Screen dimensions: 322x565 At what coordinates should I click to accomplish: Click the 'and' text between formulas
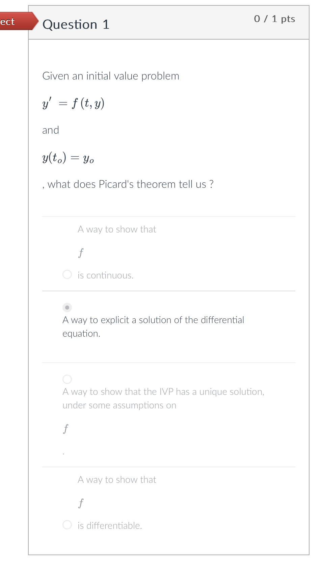click(x=50, y=130)
